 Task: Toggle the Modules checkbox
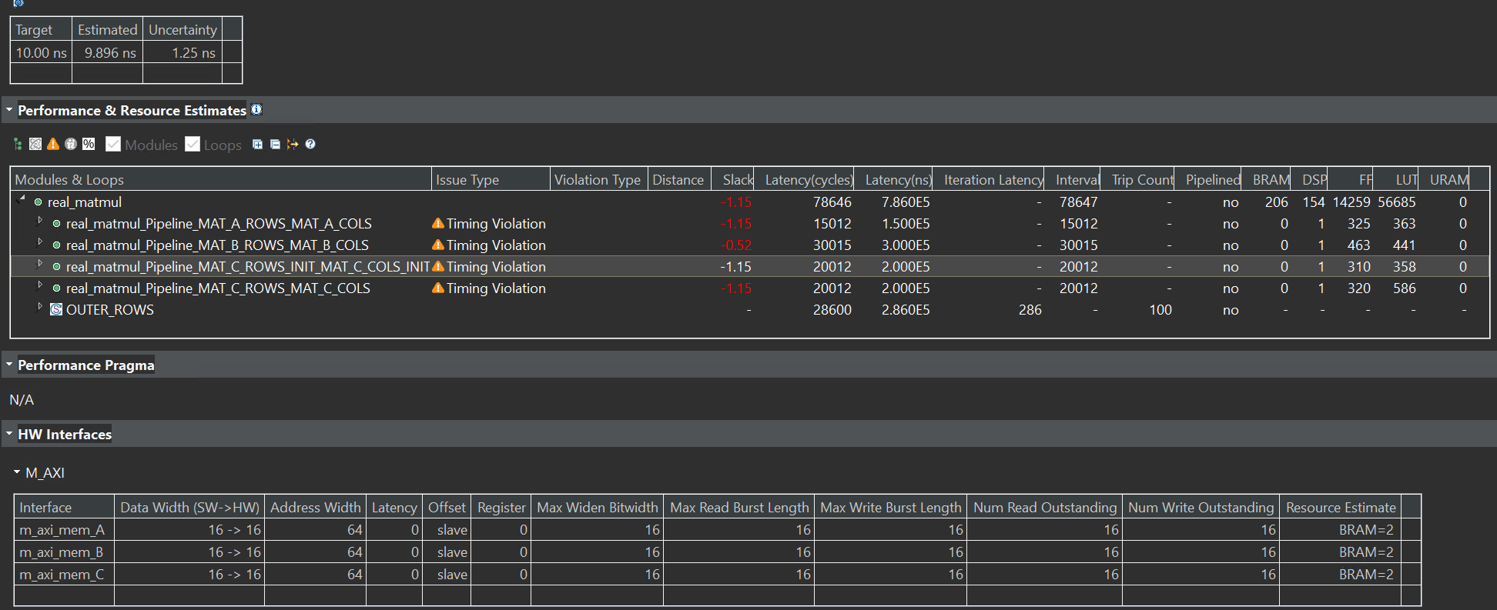[113, 144]
